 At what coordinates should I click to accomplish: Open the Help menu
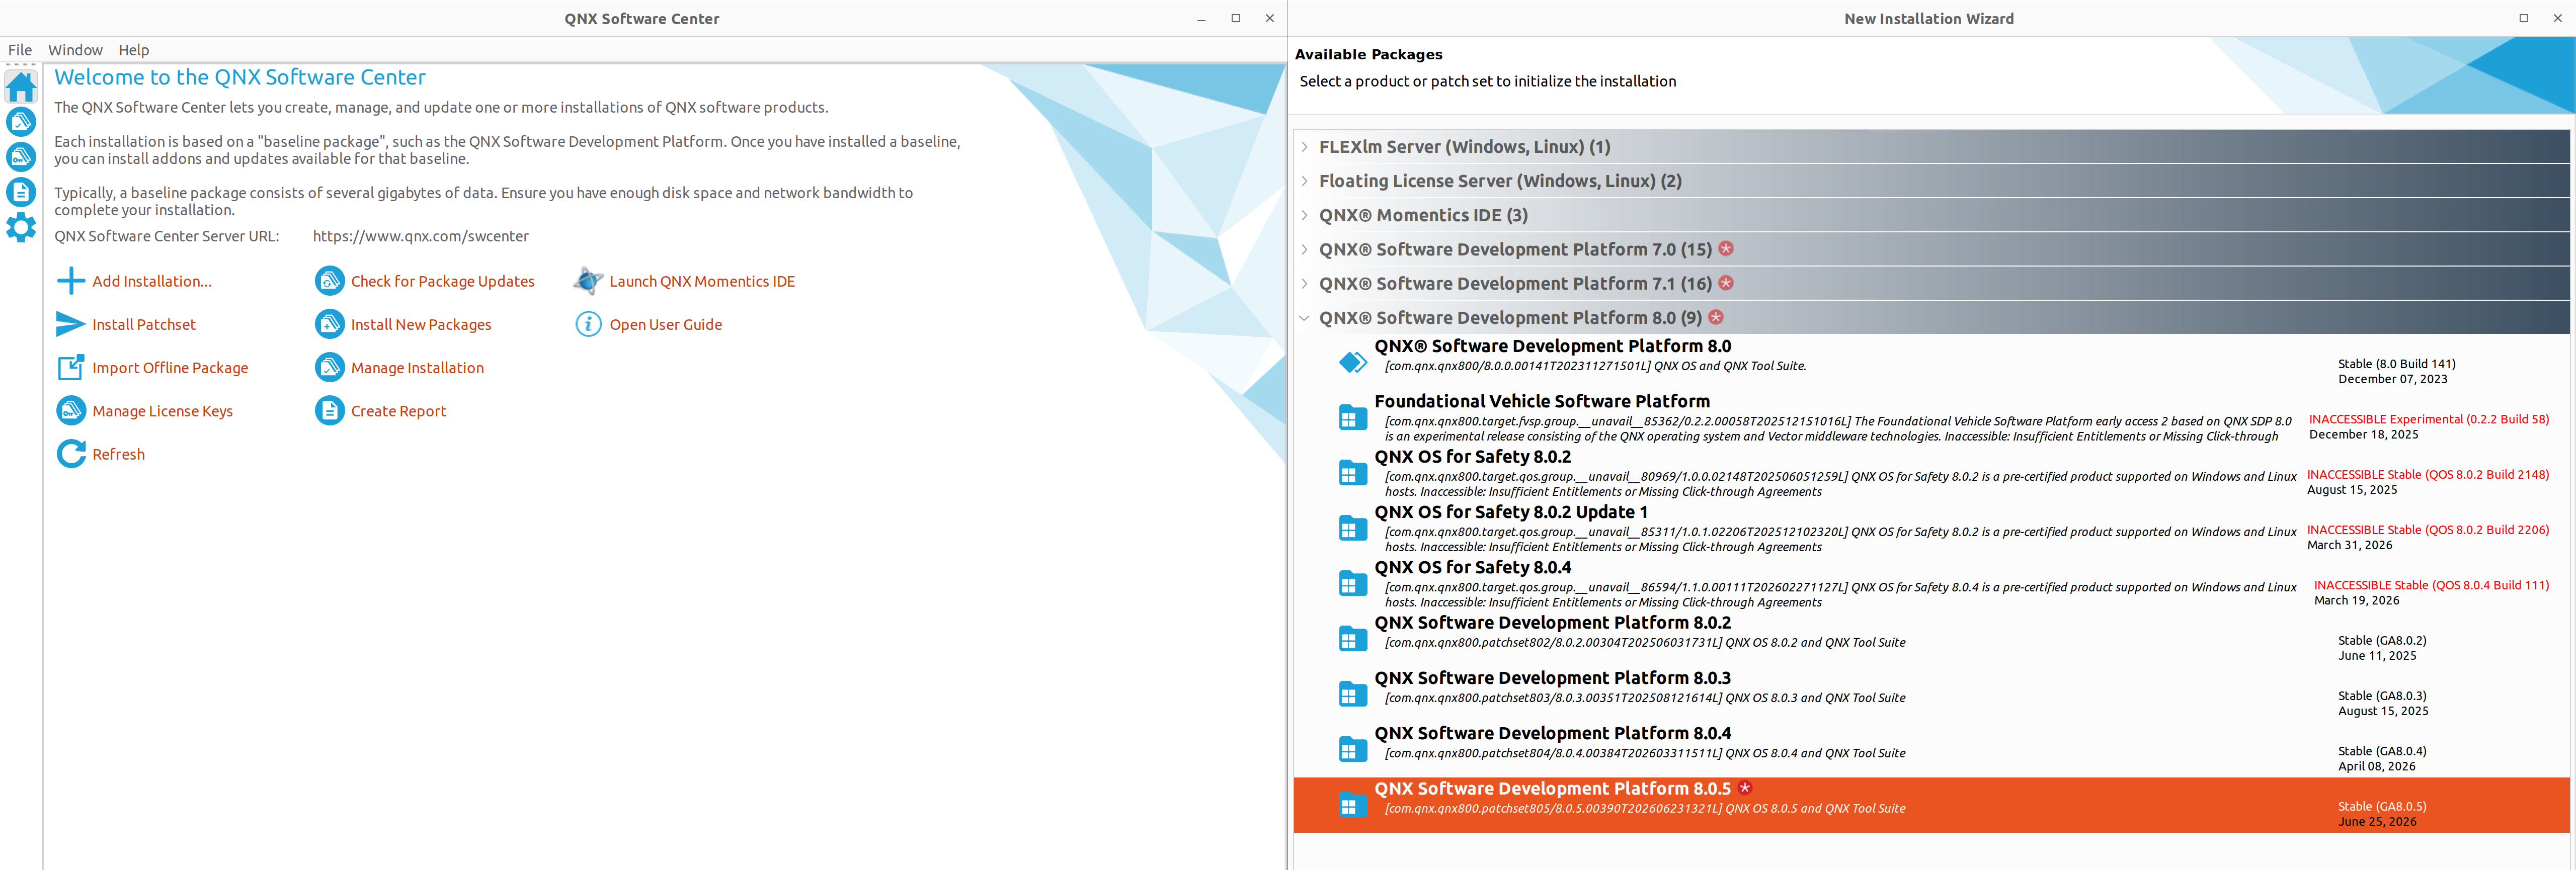click(133, 50)
